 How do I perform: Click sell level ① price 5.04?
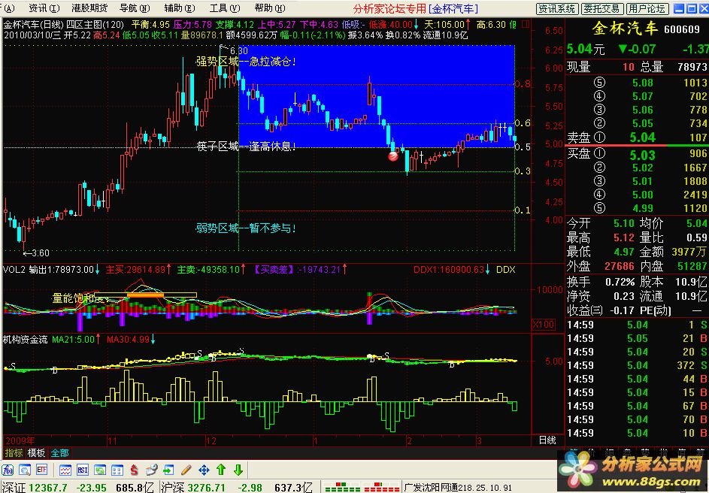click(x=642, y=137)
